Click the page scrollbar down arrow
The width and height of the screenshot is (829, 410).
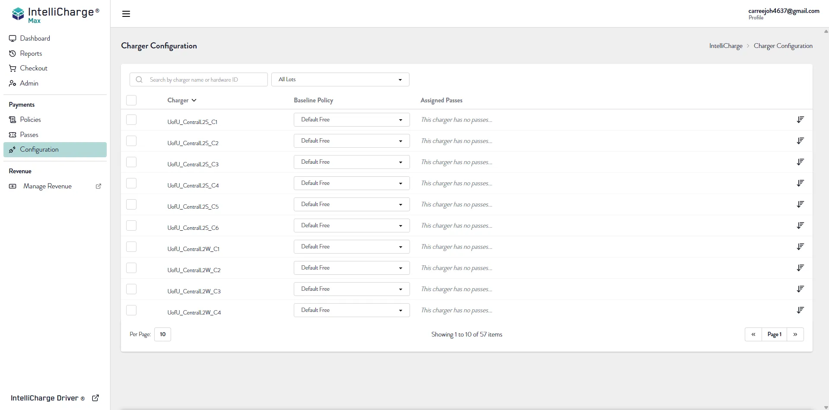(826, 407)
